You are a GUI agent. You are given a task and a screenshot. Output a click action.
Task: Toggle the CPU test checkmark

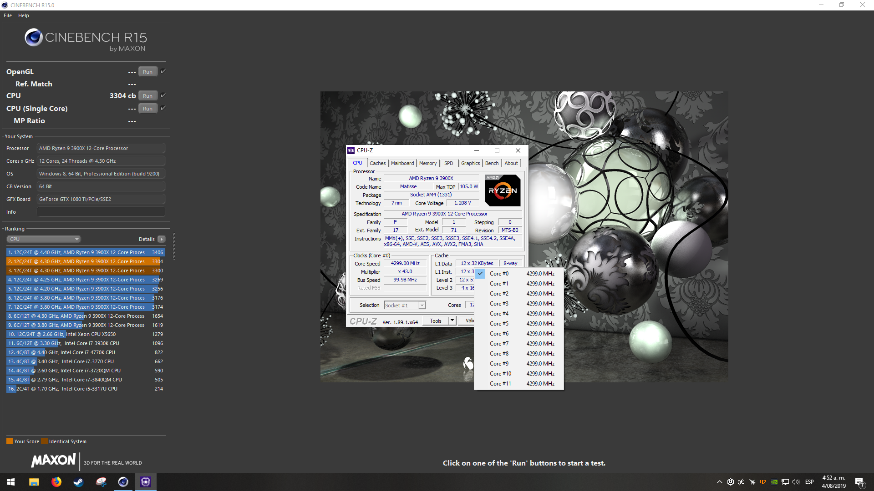[x=163, y=95]
